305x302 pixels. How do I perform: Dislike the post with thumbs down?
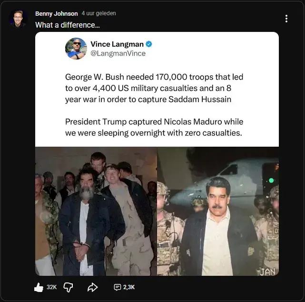tap(69, 287)
